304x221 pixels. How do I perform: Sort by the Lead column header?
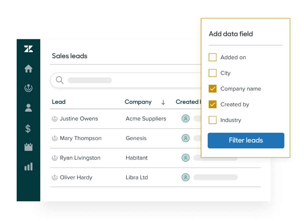59,102
